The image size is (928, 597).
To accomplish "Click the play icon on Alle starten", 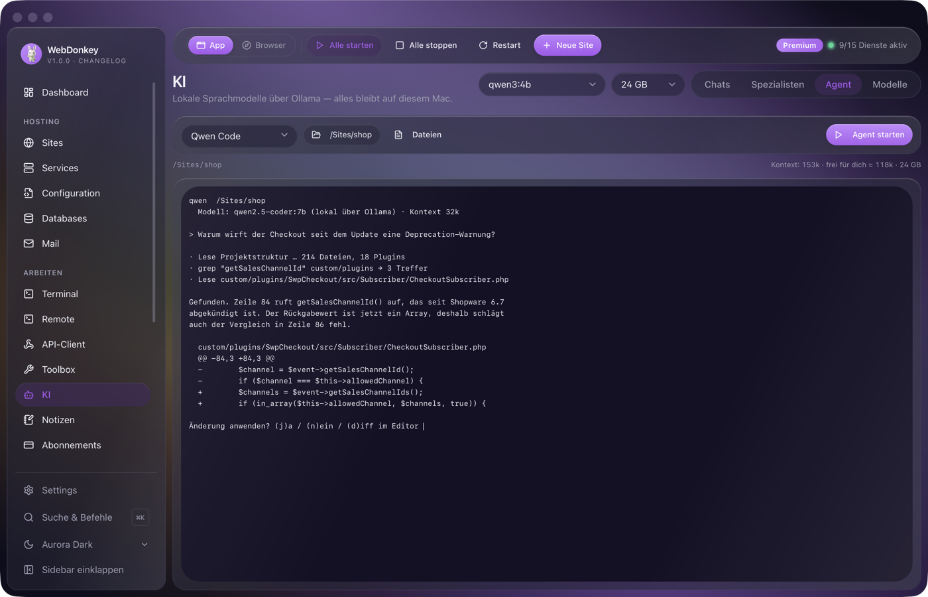I will 319,45.
